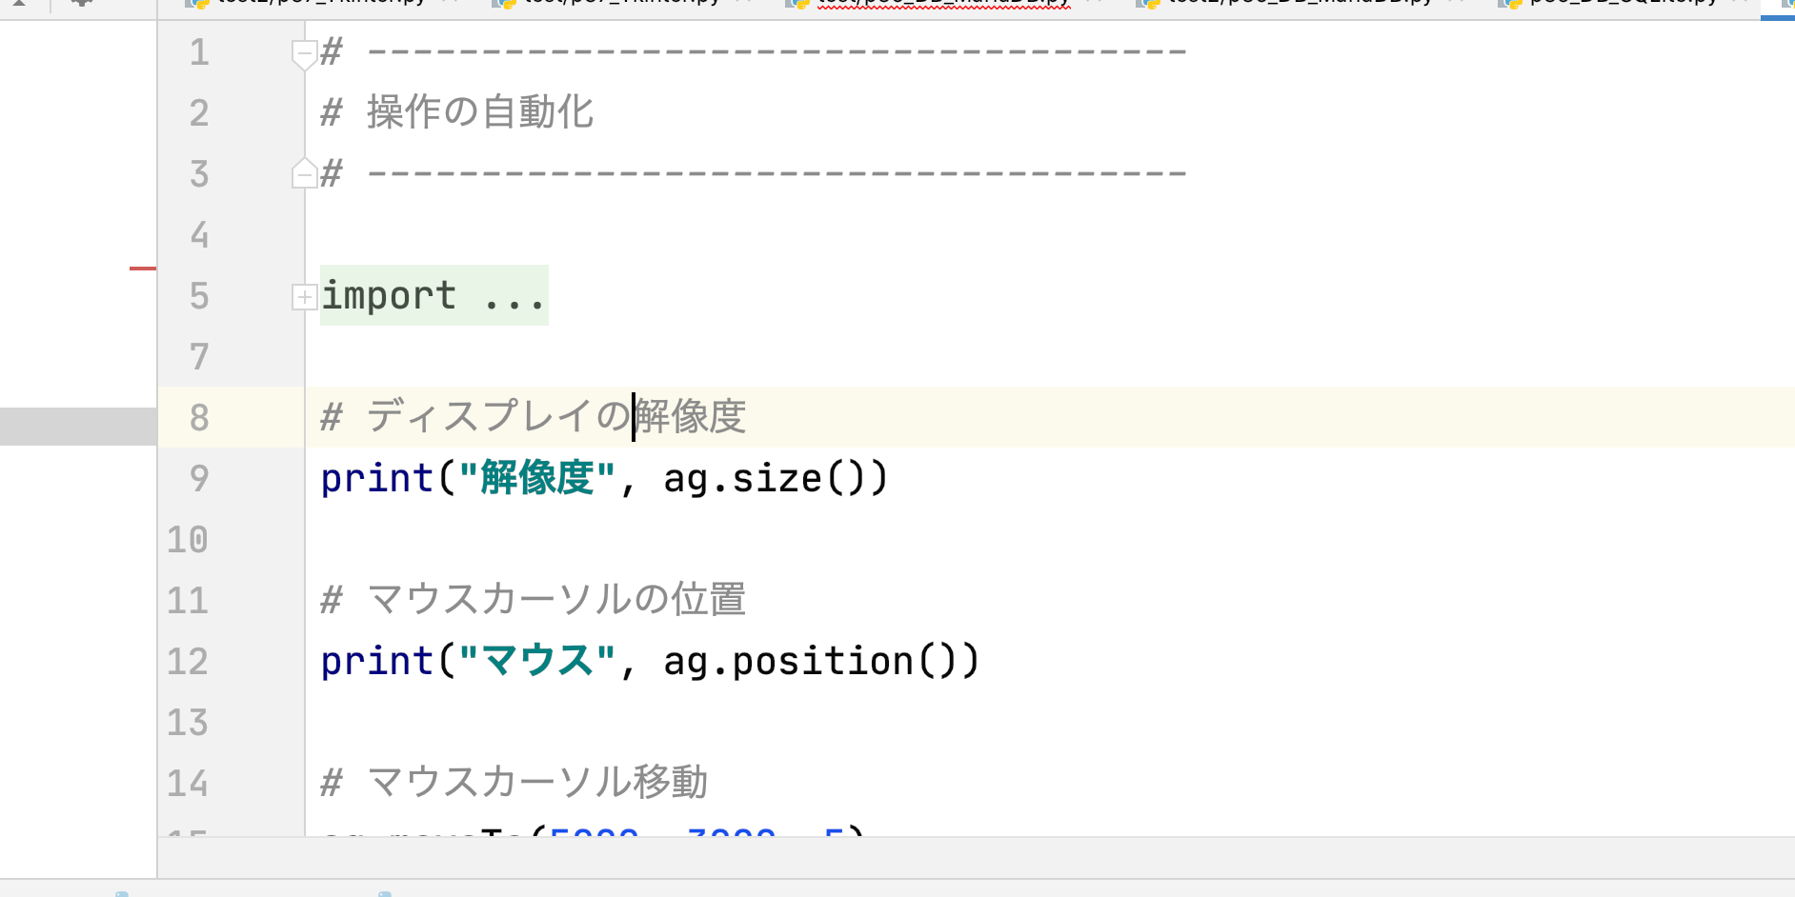Expand the folded import section plus icon

click(303, 297)
